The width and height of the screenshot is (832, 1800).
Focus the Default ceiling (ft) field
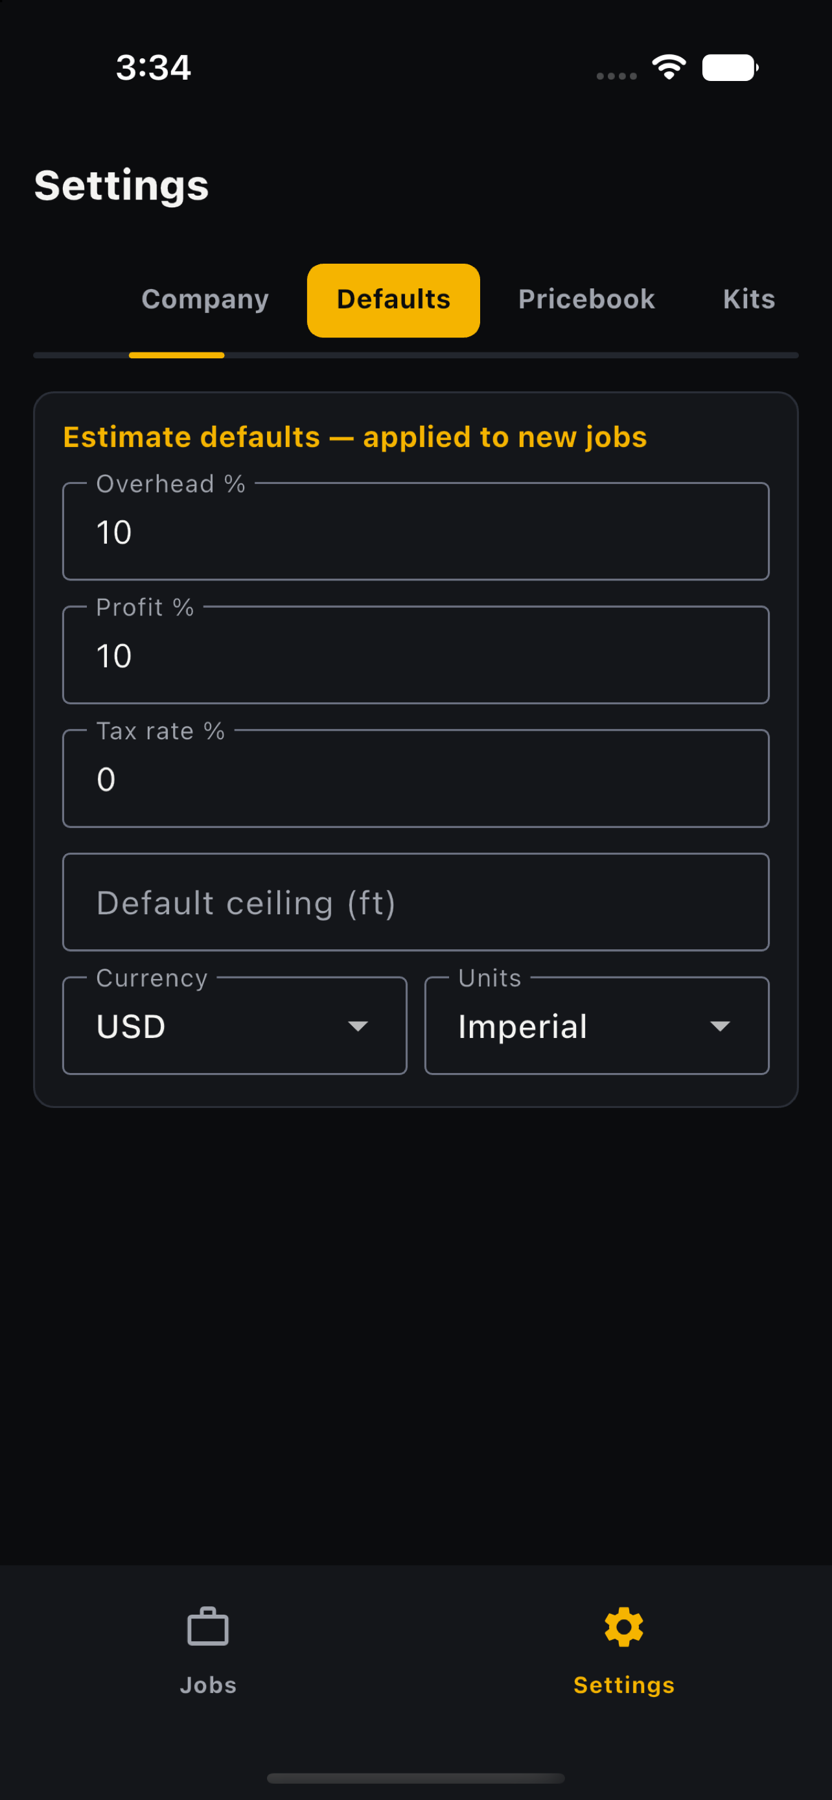coord(415,902)
